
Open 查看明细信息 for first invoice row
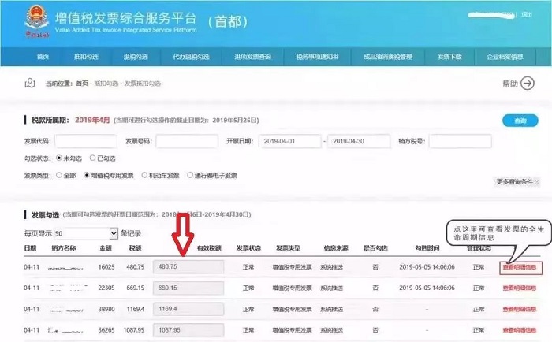520,267
